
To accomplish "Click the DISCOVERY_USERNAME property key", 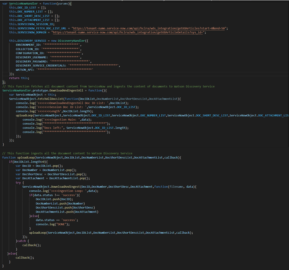I will click(x=31, y=57).
